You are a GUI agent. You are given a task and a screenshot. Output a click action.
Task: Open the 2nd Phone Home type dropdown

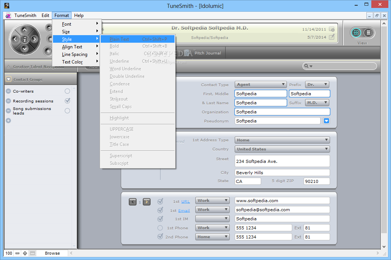(x=212, y=237)
